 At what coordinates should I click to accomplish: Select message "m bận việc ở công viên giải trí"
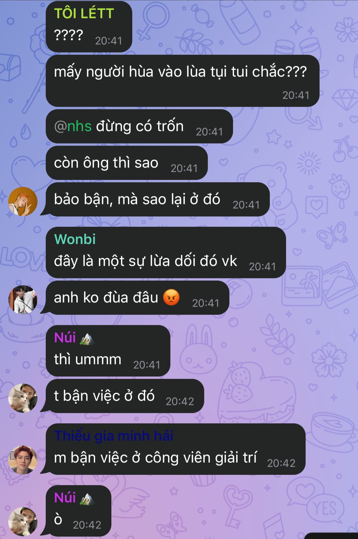pyautogui.click(x=175, y=449)
